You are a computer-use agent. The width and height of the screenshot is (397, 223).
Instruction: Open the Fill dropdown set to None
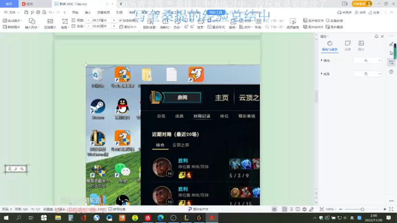point(367,60)
